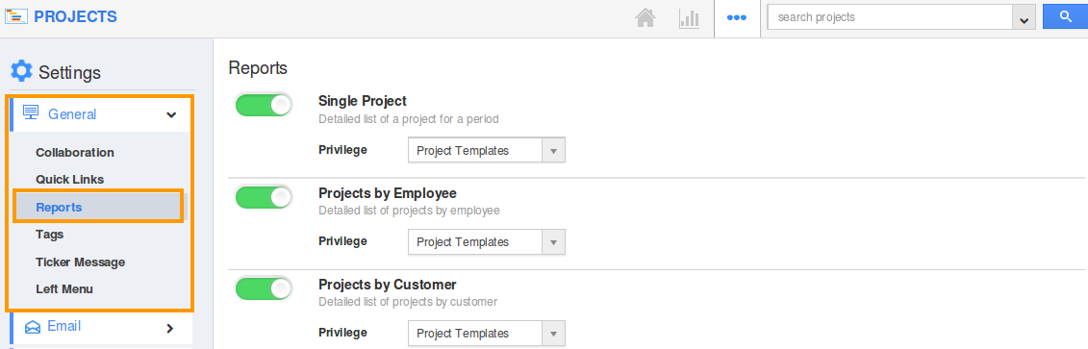Click the Settings gear icon
1088x349 pixels.
pos(21,71)
